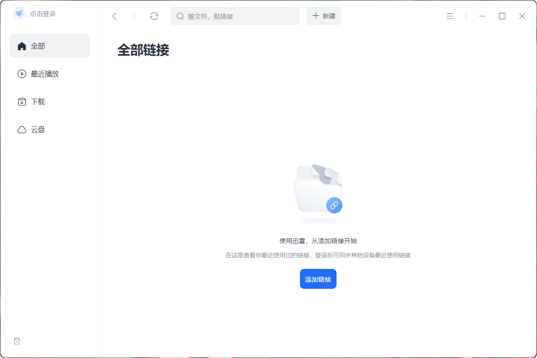Click the cloud icon beside 云盘
The image size is (537, 358).
coord(22,130)
